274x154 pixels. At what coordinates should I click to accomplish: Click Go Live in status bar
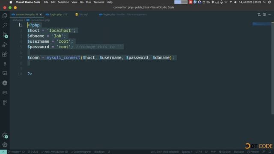click(225, 152)
